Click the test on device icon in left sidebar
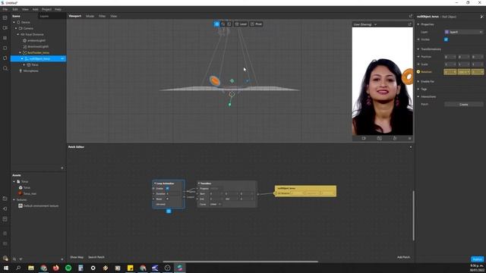 tap(5, 199)
